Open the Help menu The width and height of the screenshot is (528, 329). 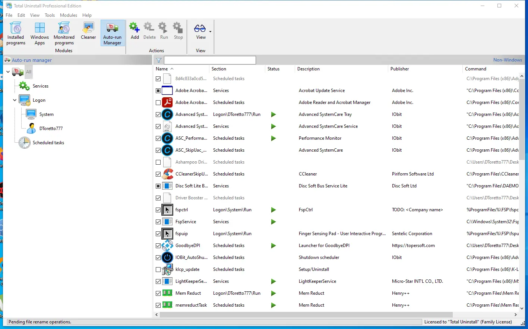(x=87, y=15)
